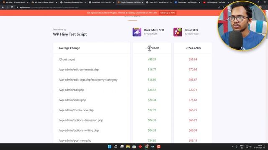The height and width of the screenshot is (150, 268).
Task: Click the 720.71 value cell
Action: [193, 90]
